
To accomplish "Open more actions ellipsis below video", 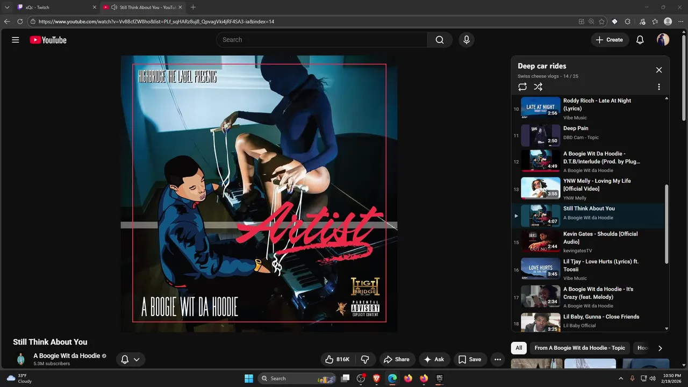I will [498, 360].
